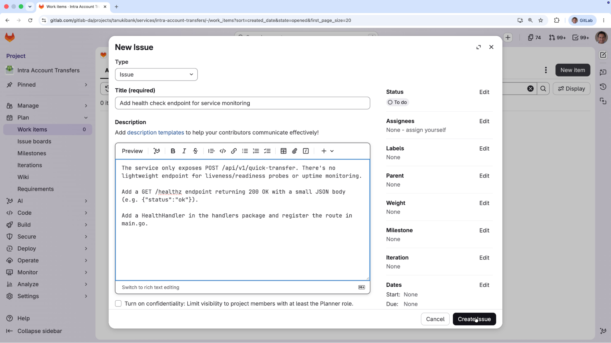
Task: Follow the description templates link
Action: pyautogui.click(x=155, y=132)
